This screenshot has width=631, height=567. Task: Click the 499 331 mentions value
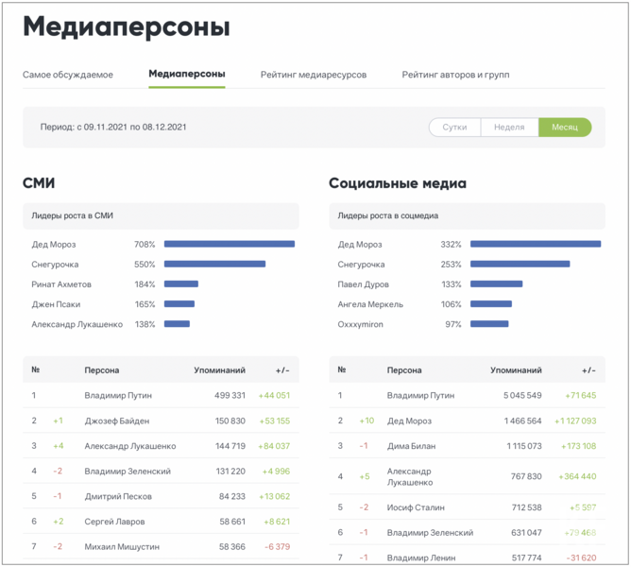point(230,395)
